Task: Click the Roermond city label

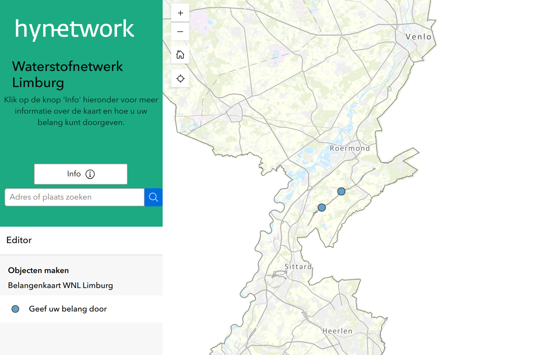Action: (350, 148)
